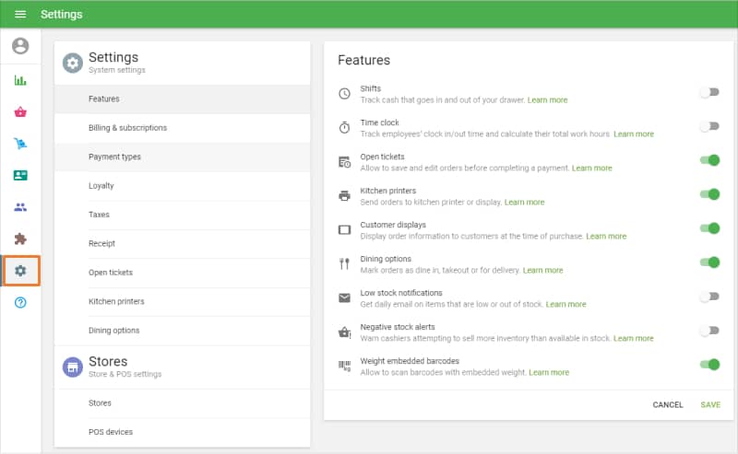Viewport: 738px width, 454px height.
Task: Open Learn more for Low stock notifications
Action: 565,305
